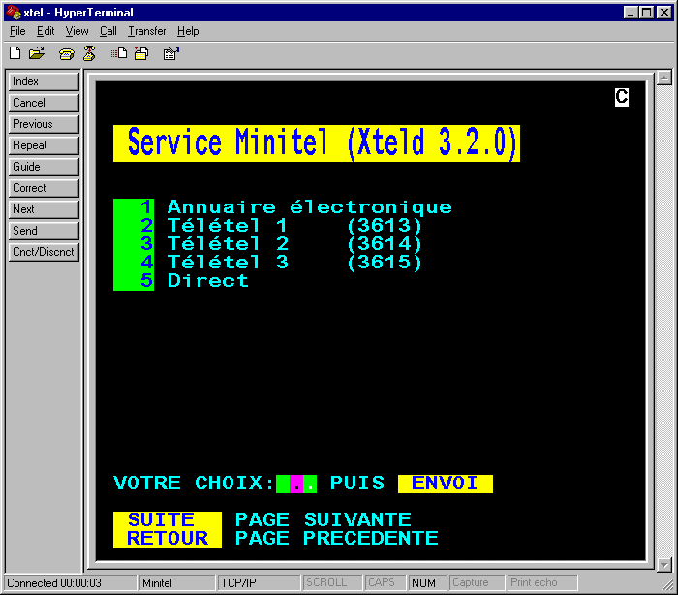Viewport: 678px width, 595px height.
Task: Open a session with the folder icon
Action: [37, 53]
